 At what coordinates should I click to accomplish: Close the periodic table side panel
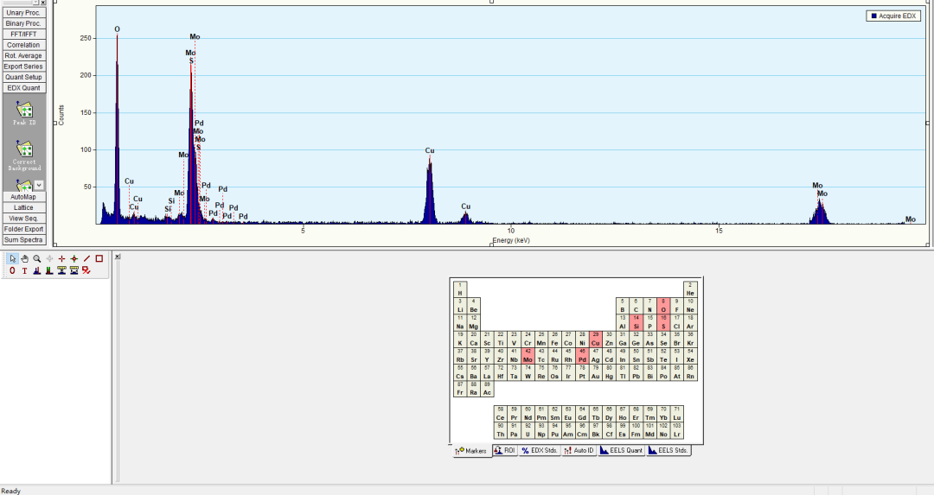[x=118, y=257]
